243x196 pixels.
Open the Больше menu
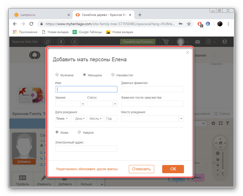[86, 183]
